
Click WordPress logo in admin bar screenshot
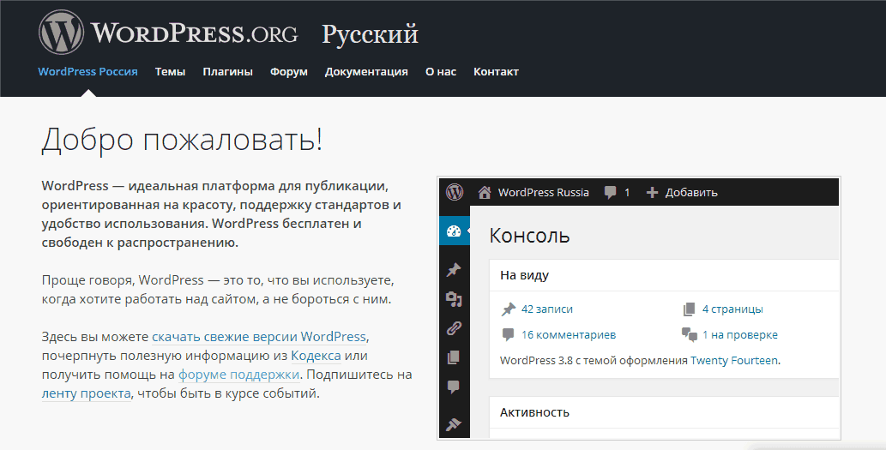pos(455,192)
